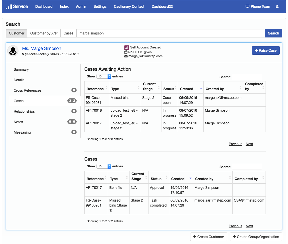Open Dashboard in the top navigation

point(44,6)
